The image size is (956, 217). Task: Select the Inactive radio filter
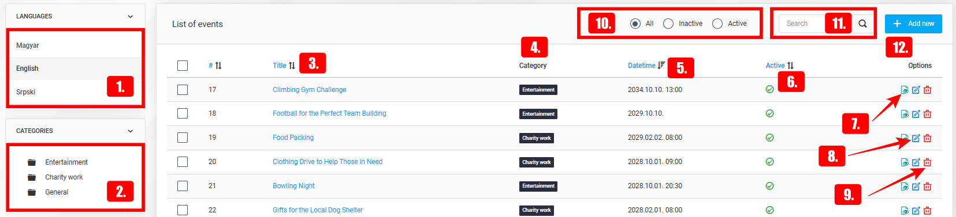point(668,24)
